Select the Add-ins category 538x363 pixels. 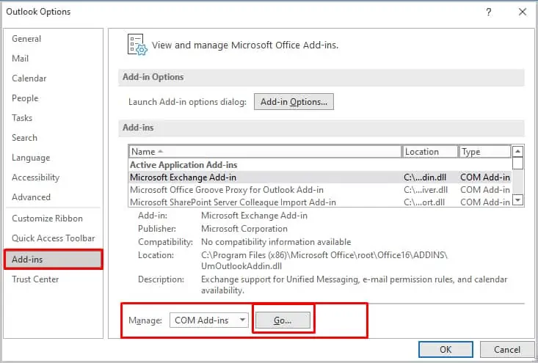[53, 259]
